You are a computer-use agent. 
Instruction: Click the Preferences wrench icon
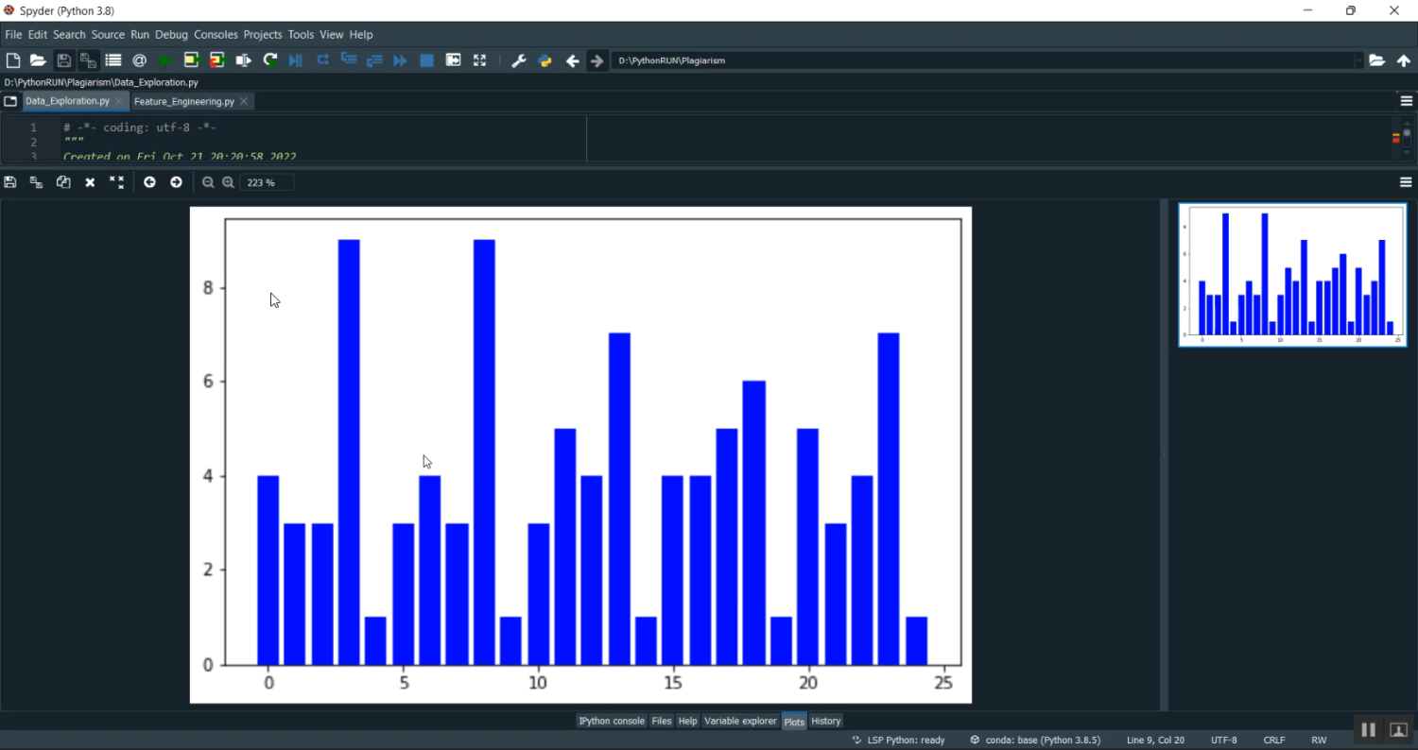point(518,60)
